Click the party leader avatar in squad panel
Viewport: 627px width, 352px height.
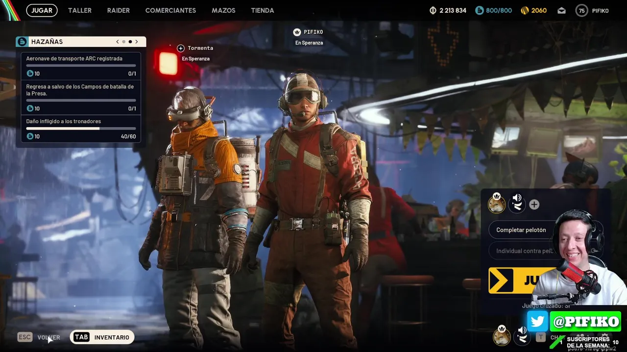pyautogui.click(x=497, y=203)
